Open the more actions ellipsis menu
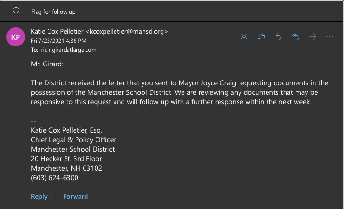The image size is (344, 209). pos(330,36)
